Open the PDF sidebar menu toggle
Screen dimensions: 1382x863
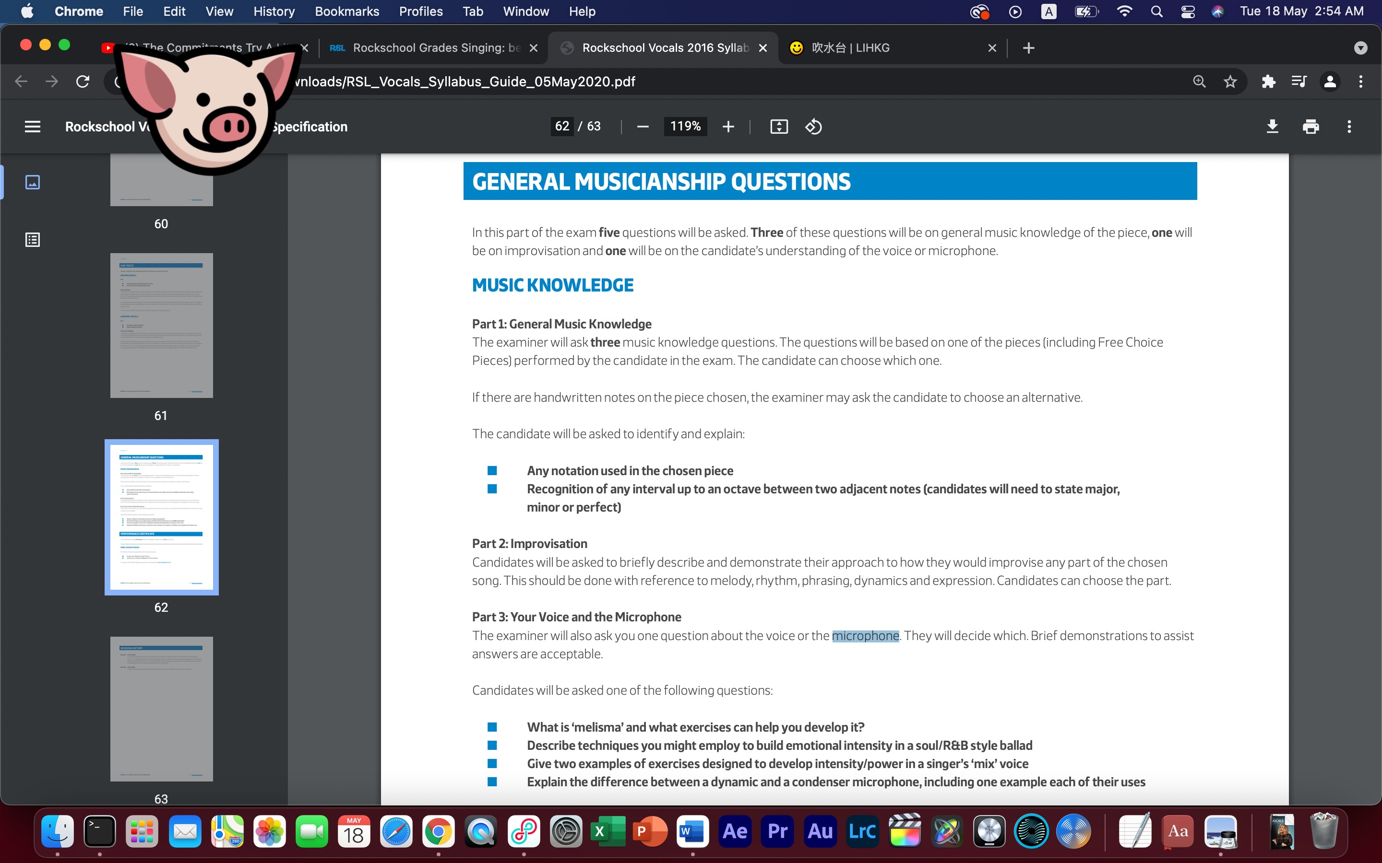(33, 127)
